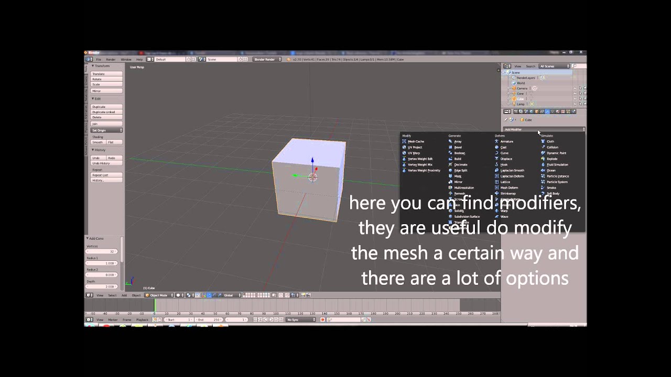
Task: Click the Cast modifier icon
Action: coord(497,147)
